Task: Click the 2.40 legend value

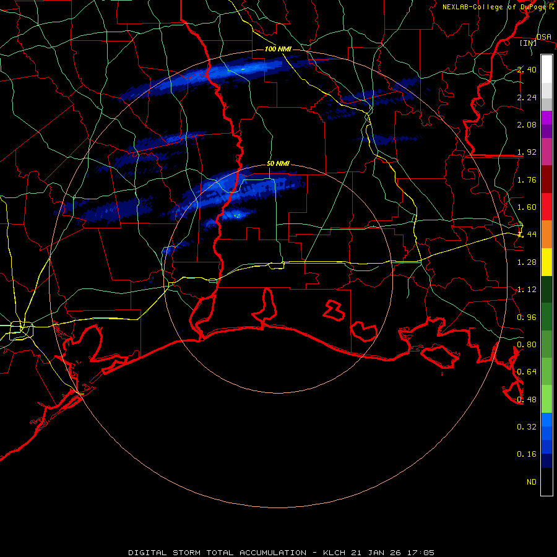Action: tap(527, 69)
